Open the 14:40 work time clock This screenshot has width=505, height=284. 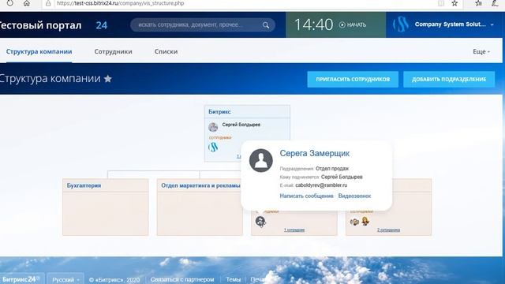[313, 24]
